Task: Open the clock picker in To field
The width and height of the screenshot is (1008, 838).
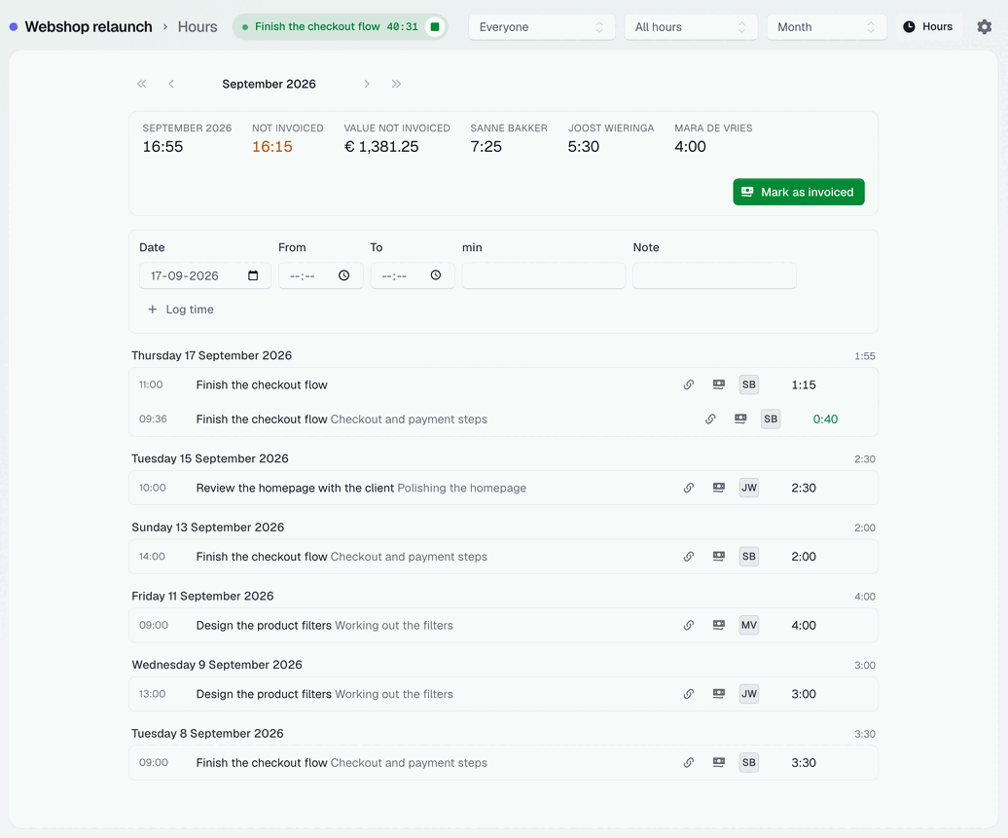Action: coord(436,275)
